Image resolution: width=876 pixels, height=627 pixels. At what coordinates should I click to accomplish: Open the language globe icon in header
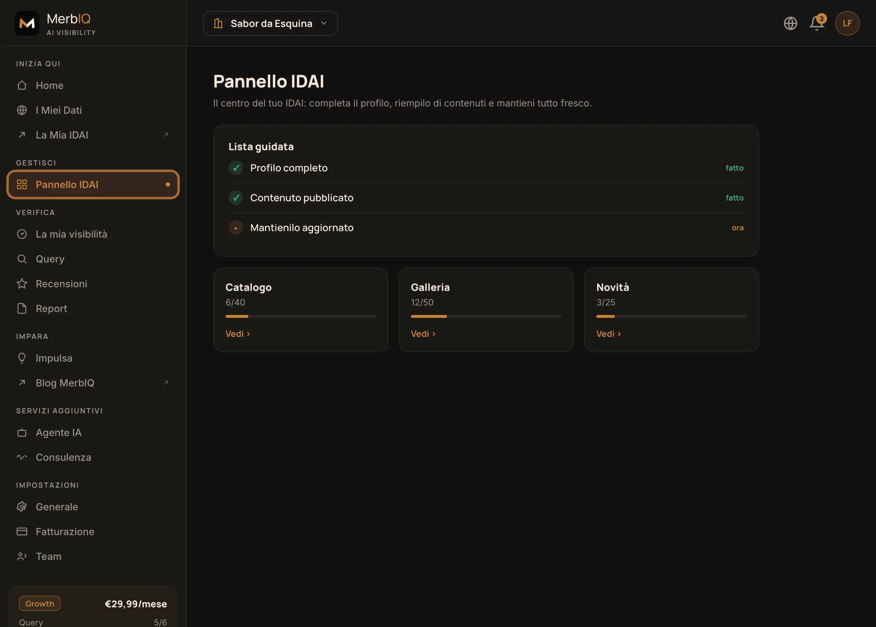790,23
